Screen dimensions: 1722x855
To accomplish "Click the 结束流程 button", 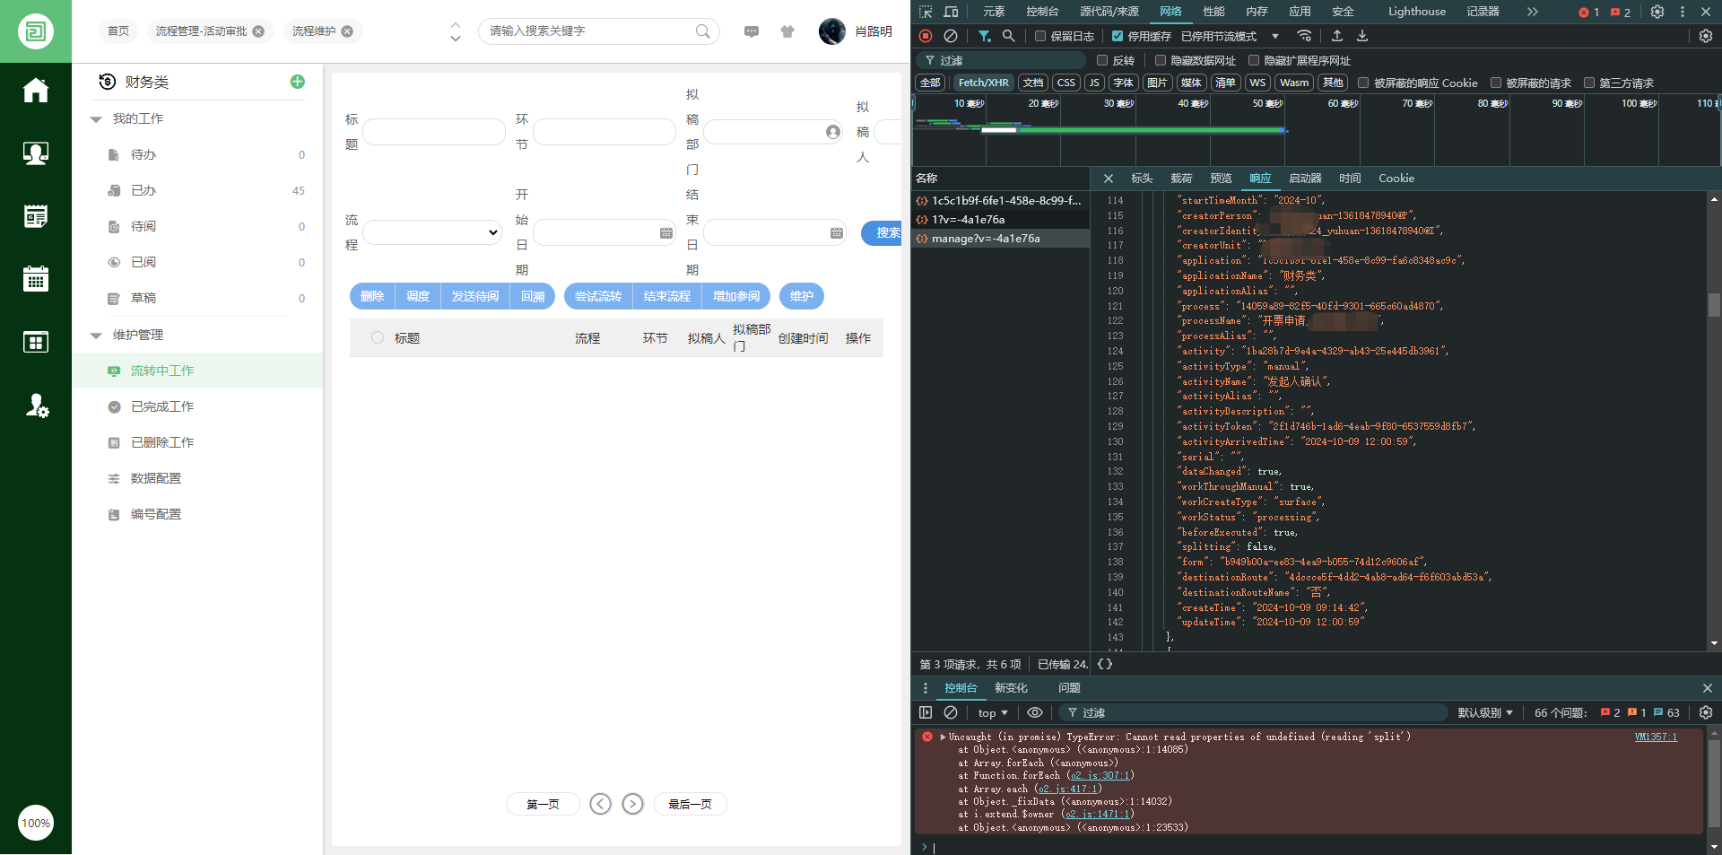I will click(667, 296).
